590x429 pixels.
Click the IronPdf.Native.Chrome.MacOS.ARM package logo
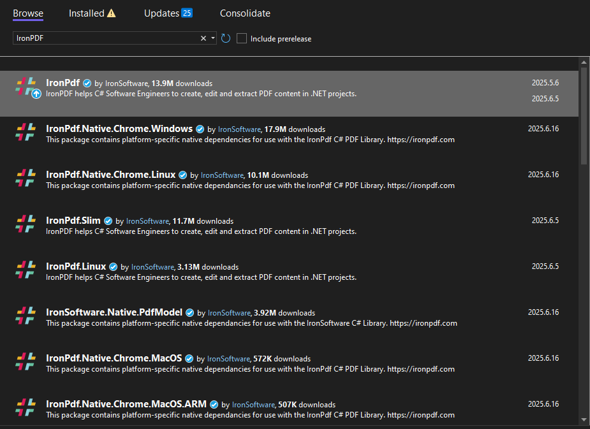click(x=26, y=407)
